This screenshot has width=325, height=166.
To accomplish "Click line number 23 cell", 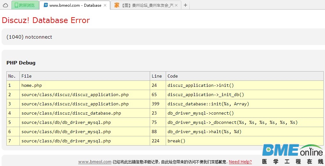I will pos(158,113).
